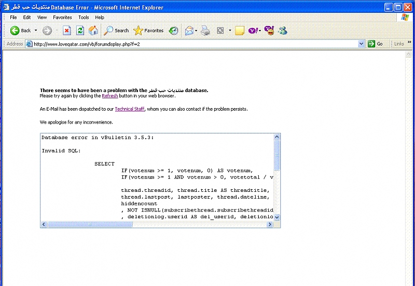415x286 pixels.
Task: Click the Technical Staff link
Action: point(129,109)
